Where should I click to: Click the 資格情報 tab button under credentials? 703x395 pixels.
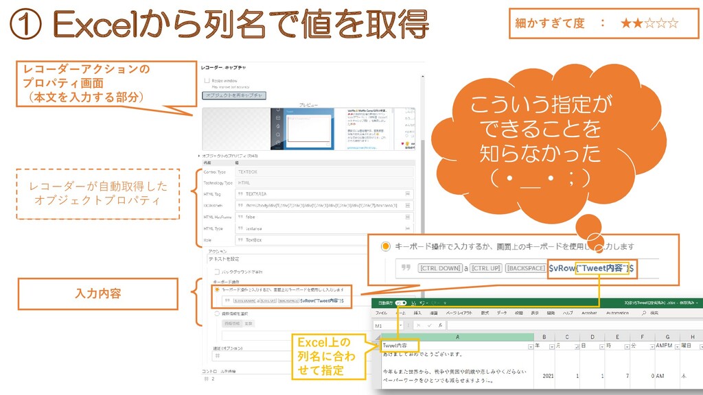[x=232, y=324]
